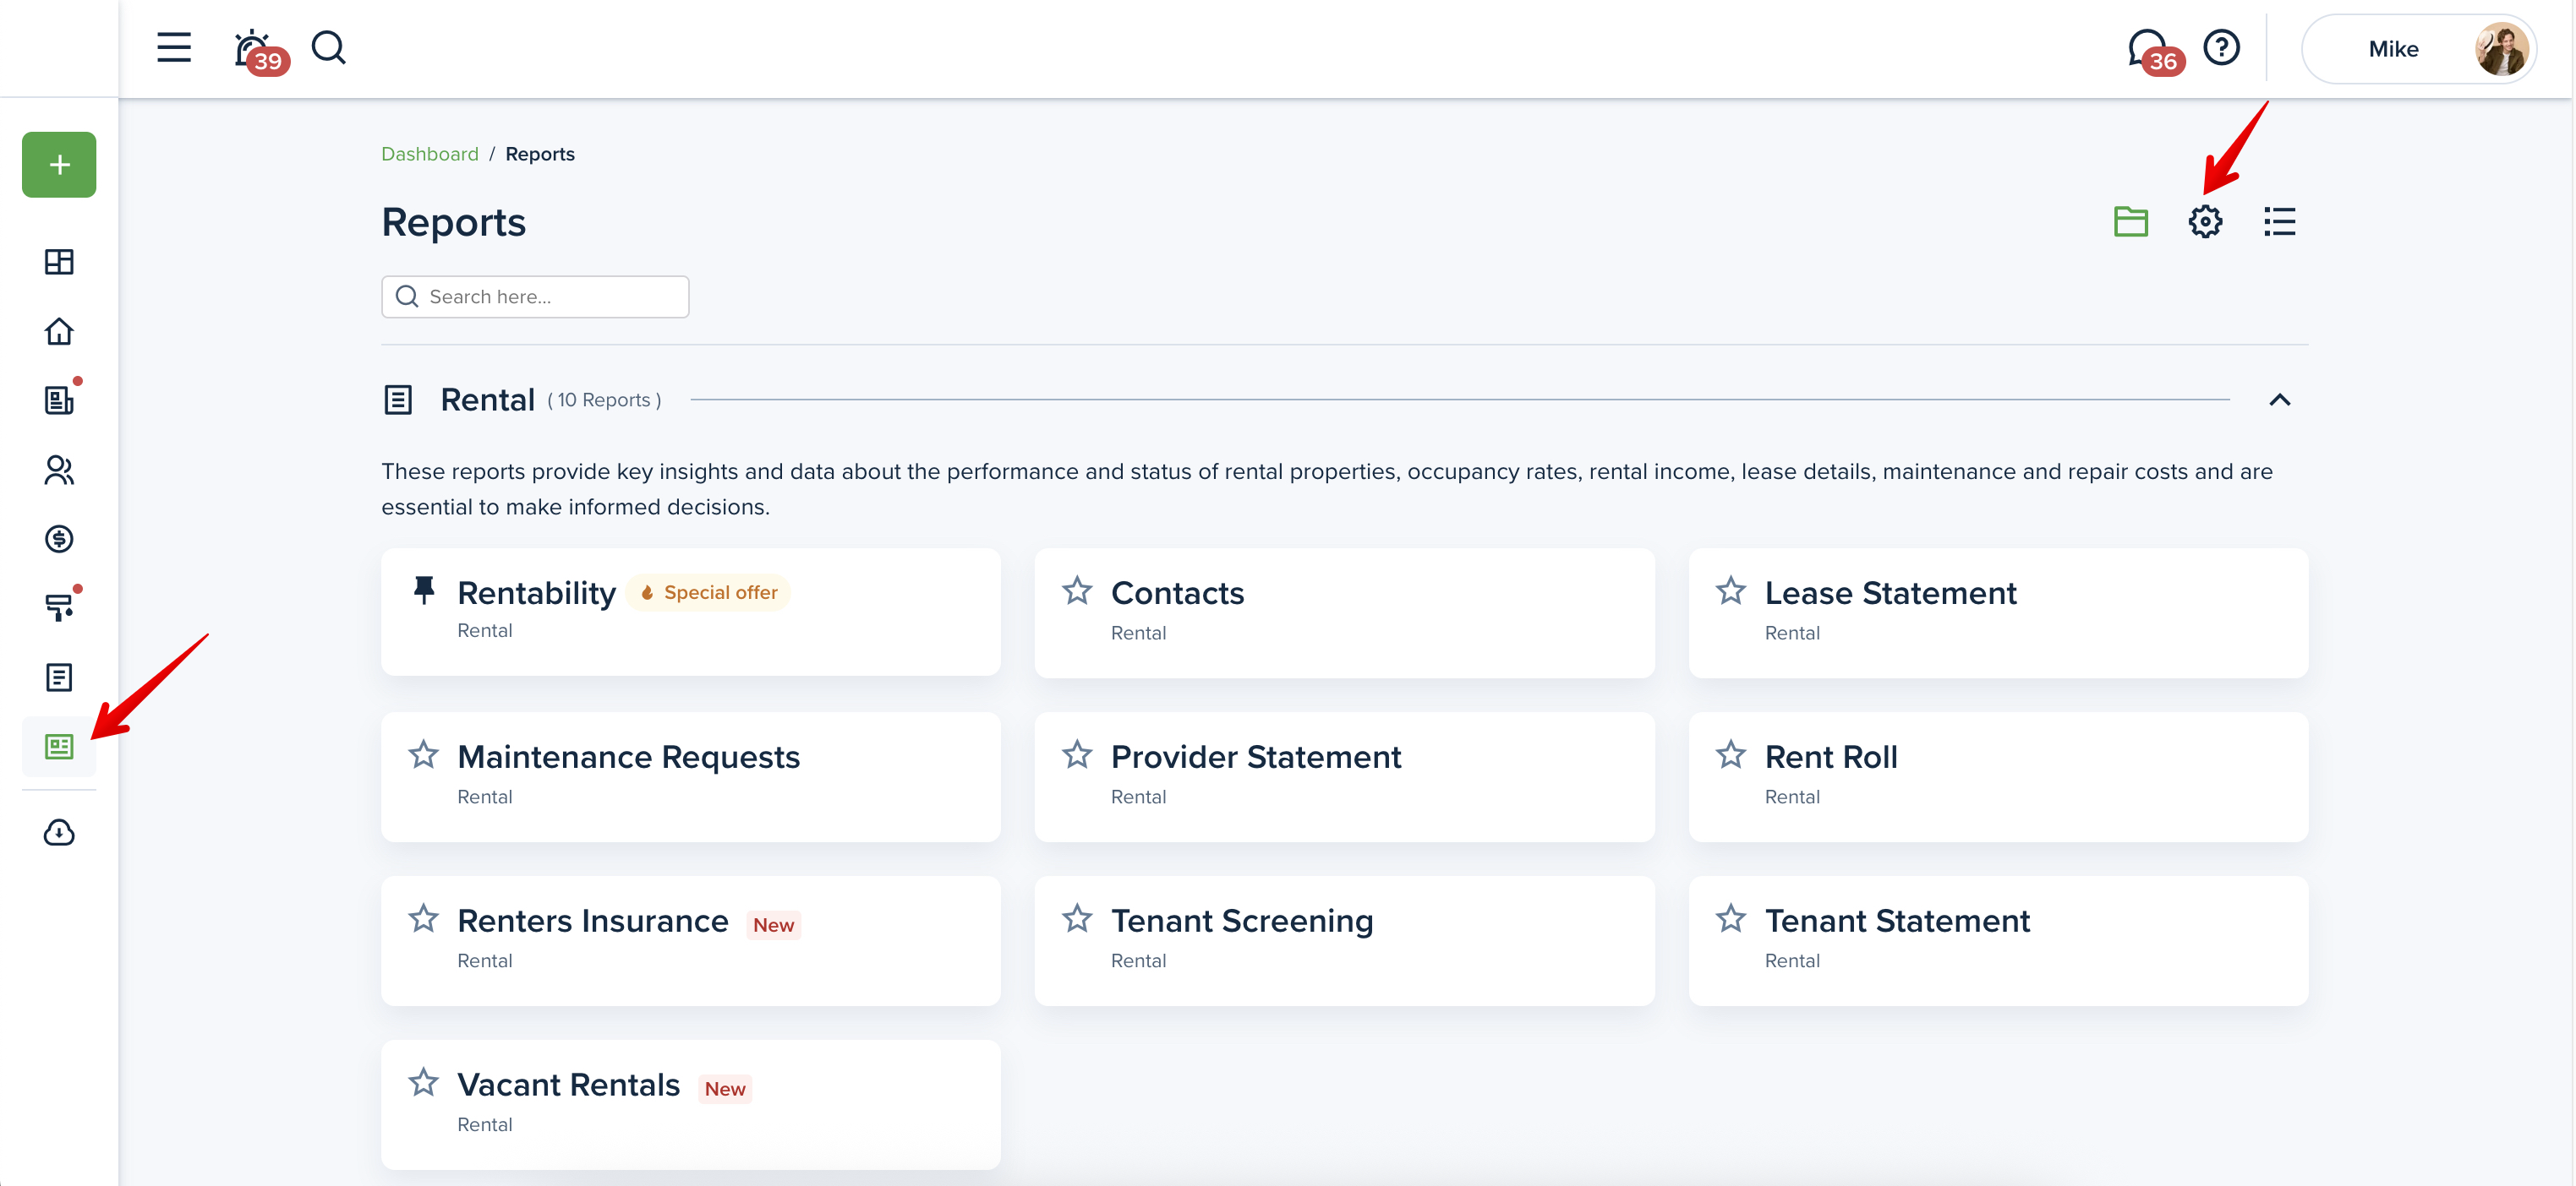Switch to list view icon

(2279, 222)
